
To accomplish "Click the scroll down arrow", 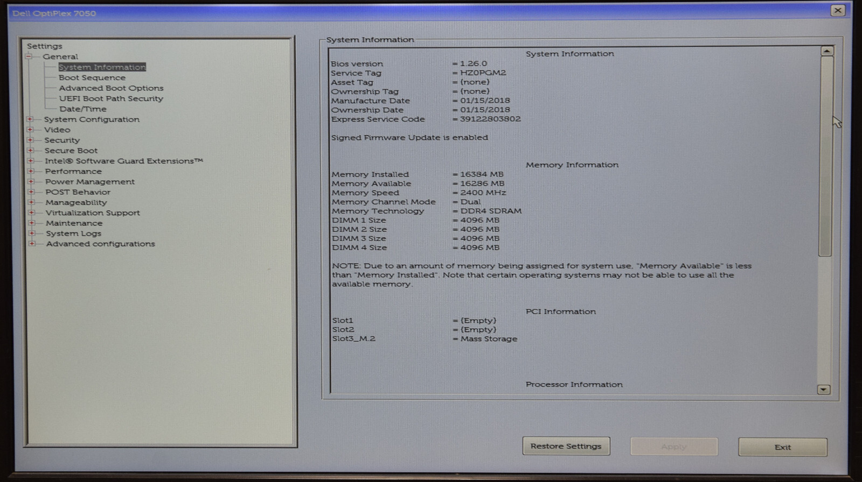I will point(824,389).
